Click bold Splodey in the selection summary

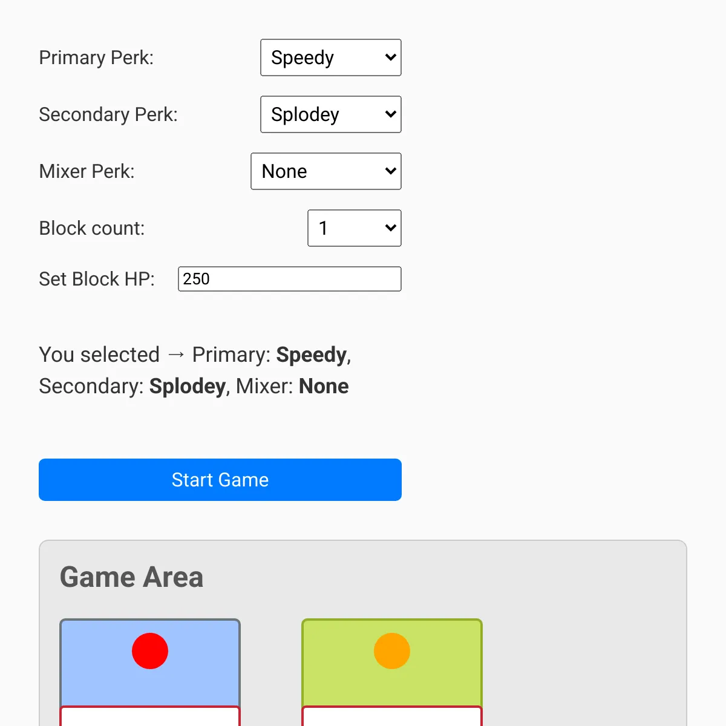click(x=188, y=386)
